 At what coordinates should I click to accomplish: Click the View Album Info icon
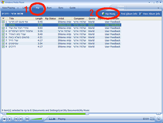point(140,14)
